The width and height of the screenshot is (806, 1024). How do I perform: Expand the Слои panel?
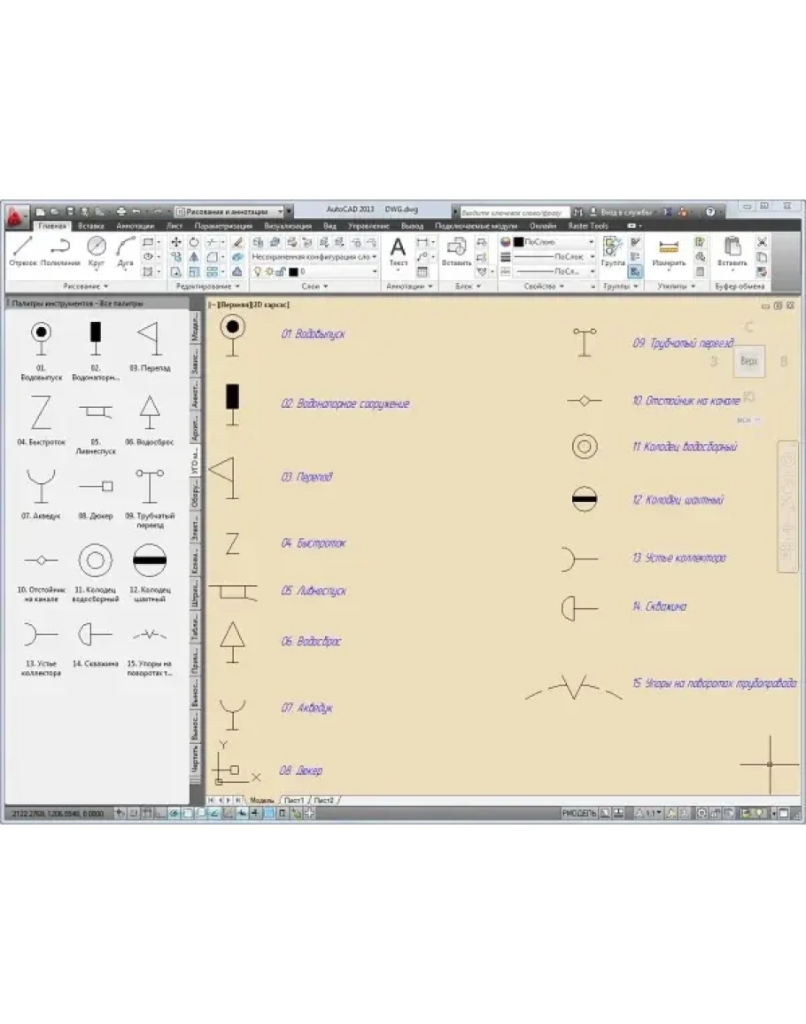tap(314, 286)
